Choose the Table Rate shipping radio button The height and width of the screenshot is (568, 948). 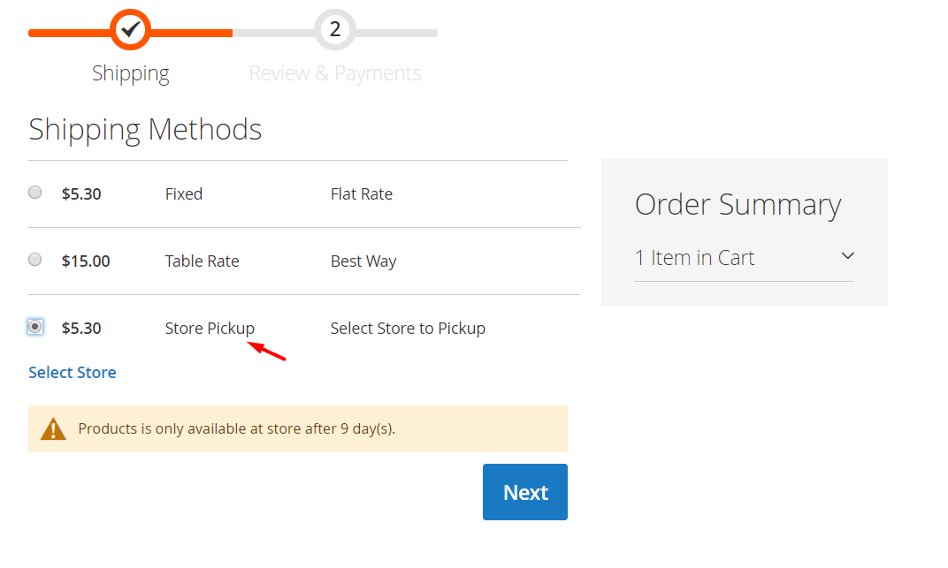click(35, 260)
